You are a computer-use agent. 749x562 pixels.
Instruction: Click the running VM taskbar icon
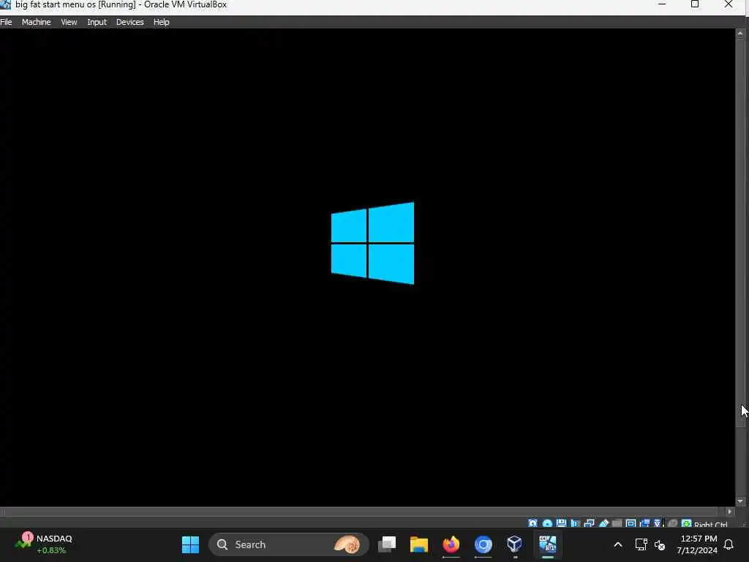pos(547,544)
